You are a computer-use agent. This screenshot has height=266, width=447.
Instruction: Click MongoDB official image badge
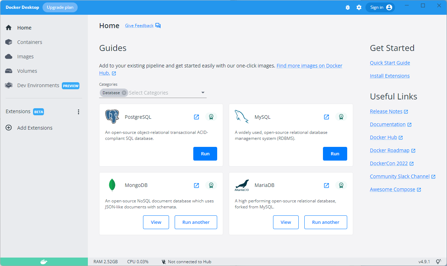point(211,186)
